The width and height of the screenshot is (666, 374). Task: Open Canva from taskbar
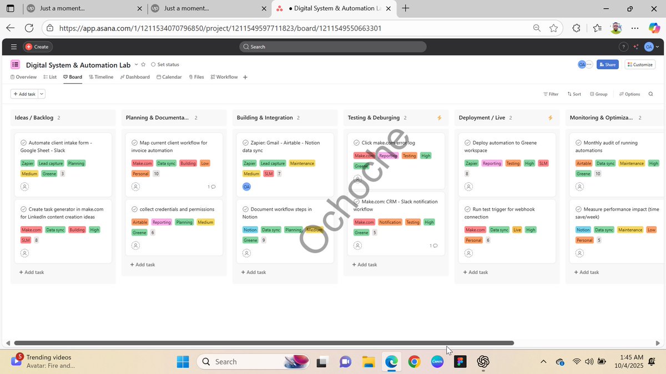(x=437, y=362)
